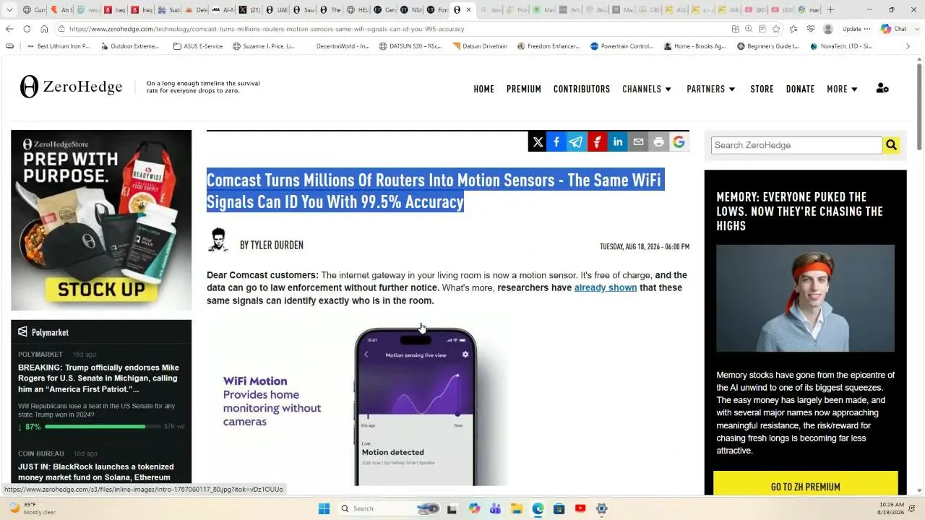Image resolution: width=925 pixels, height=520 pixels.
Task: Share article on Flipboard
Action: [597, 142]
